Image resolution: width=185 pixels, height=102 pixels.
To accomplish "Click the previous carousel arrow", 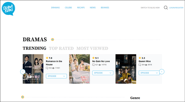I will click(x=23, y=72).
